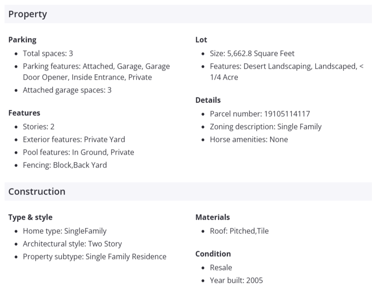Click the Parcel number 19105114117
This screenshot has height=291, width=377.
point(260,114)
